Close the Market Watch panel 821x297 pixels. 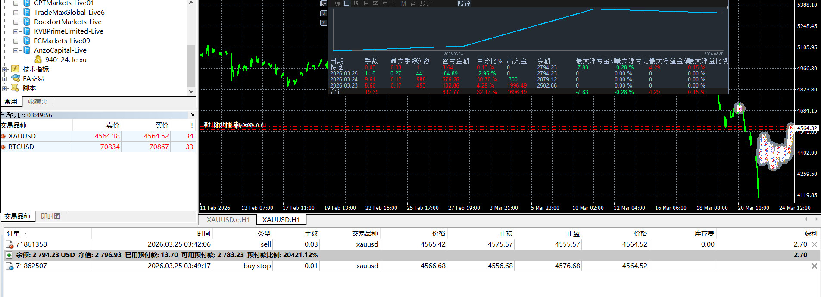tap(193, 115)
